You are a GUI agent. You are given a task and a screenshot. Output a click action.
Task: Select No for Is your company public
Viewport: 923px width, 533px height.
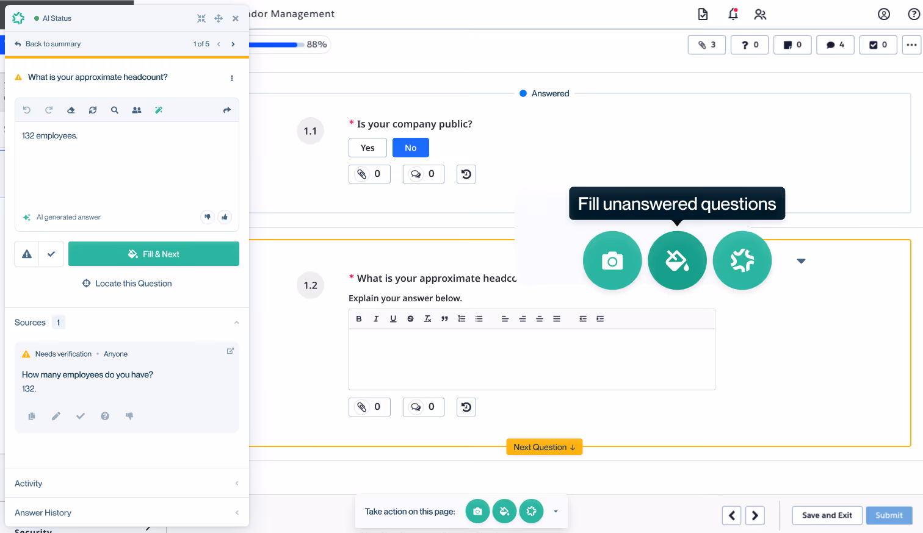click(411, 148)
